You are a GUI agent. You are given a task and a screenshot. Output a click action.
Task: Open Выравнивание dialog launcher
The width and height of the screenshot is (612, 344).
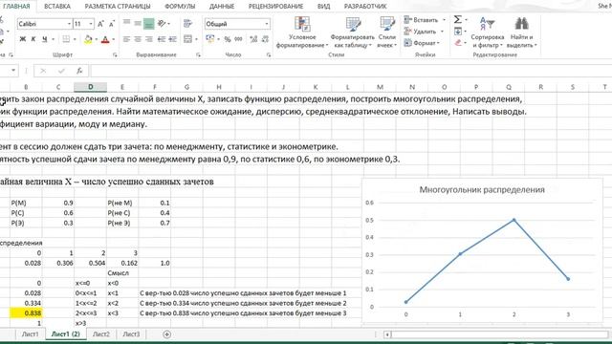(x=198, y=55)
